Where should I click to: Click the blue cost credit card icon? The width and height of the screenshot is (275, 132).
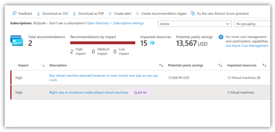pyautogui.click(x=16, y=41)
